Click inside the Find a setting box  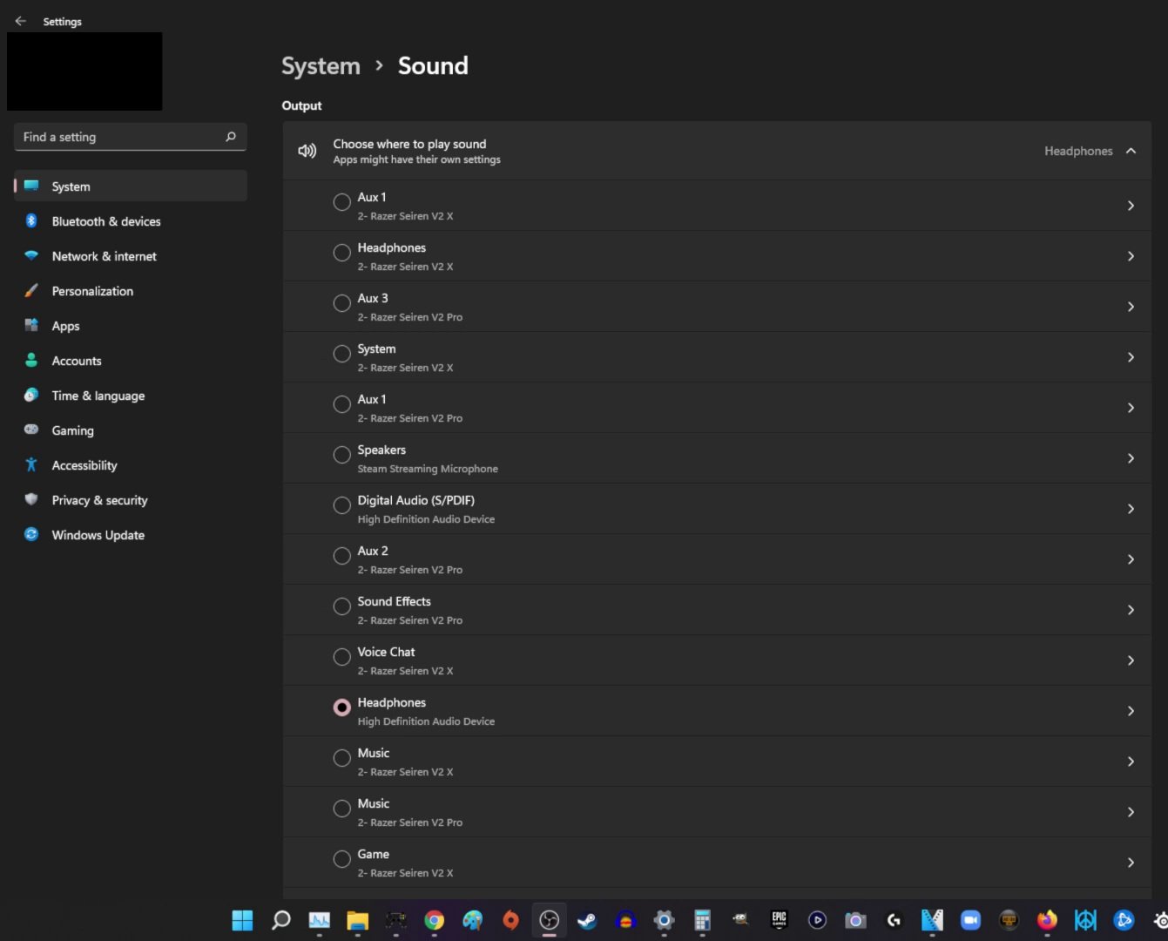point(131,137)
